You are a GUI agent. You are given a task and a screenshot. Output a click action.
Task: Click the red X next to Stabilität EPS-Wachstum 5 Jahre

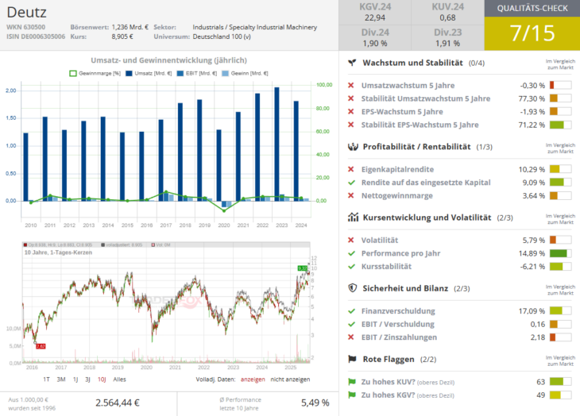click(x=351, y=125)
